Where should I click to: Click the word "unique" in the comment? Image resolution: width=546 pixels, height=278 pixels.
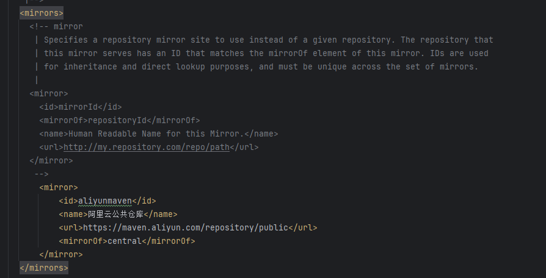[x=366, y=66]
